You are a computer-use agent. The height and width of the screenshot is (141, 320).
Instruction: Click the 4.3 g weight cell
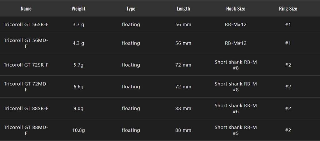click(78, 43)
